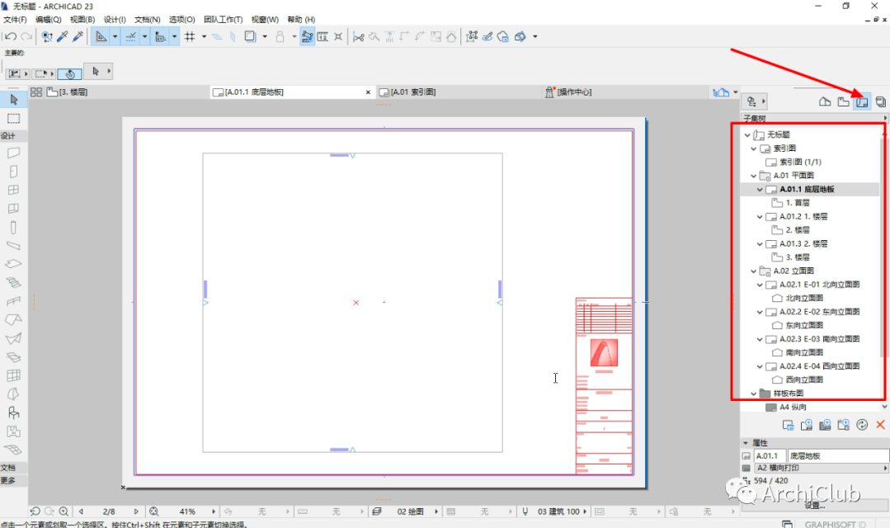Go to next layout arrow after 2/8

[135, 511]
